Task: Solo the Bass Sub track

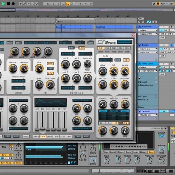Action: tap(172, 27)
